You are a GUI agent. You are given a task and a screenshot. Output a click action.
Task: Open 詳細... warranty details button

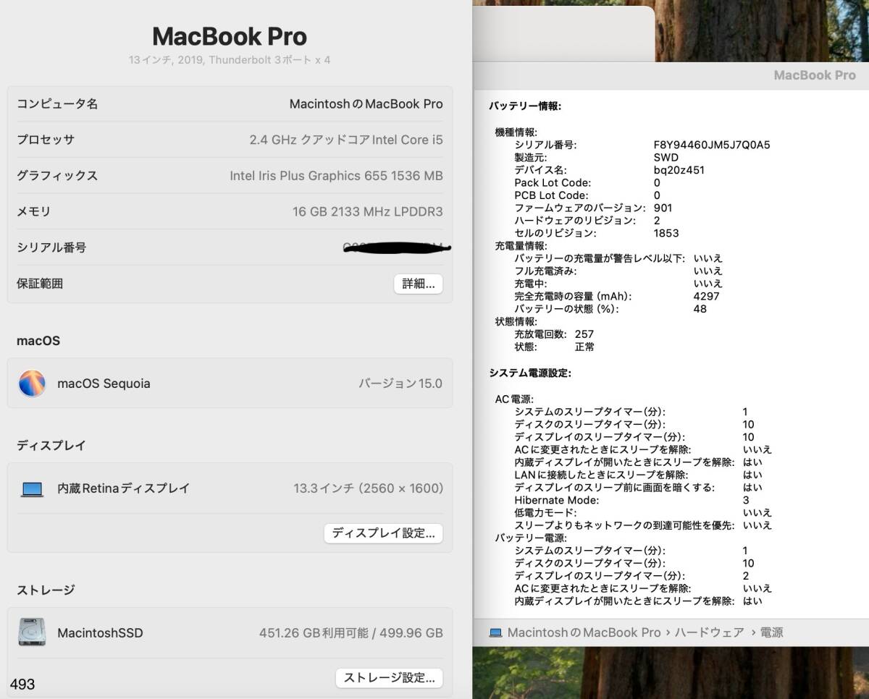(418, 284)
